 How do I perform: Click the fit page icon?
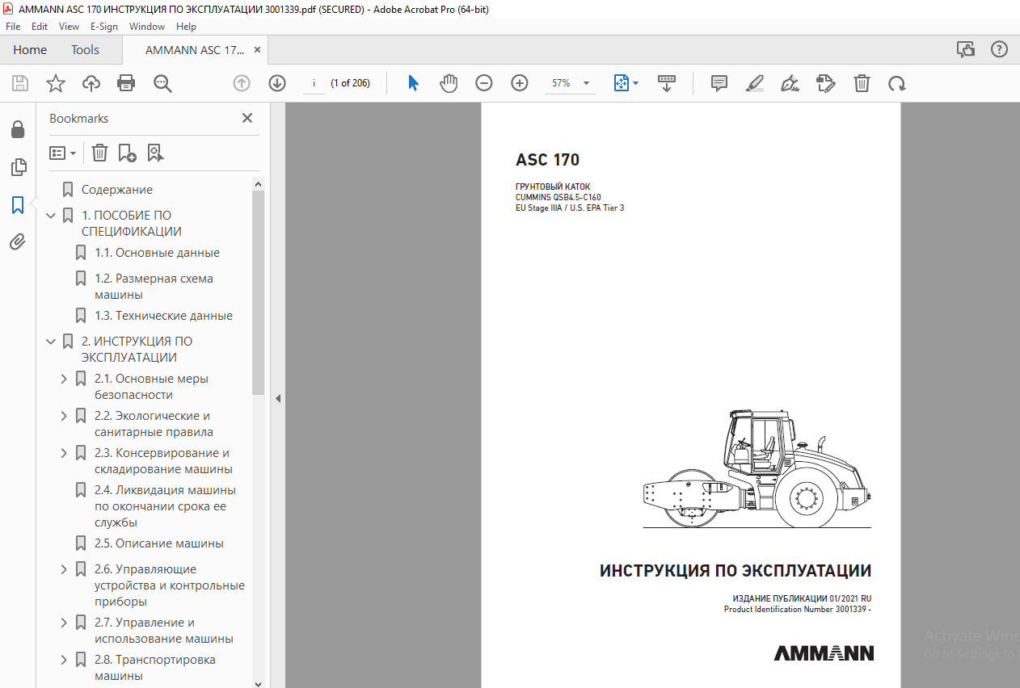622,83
